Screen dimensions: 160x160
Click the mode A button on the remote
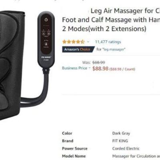(44, 34)
